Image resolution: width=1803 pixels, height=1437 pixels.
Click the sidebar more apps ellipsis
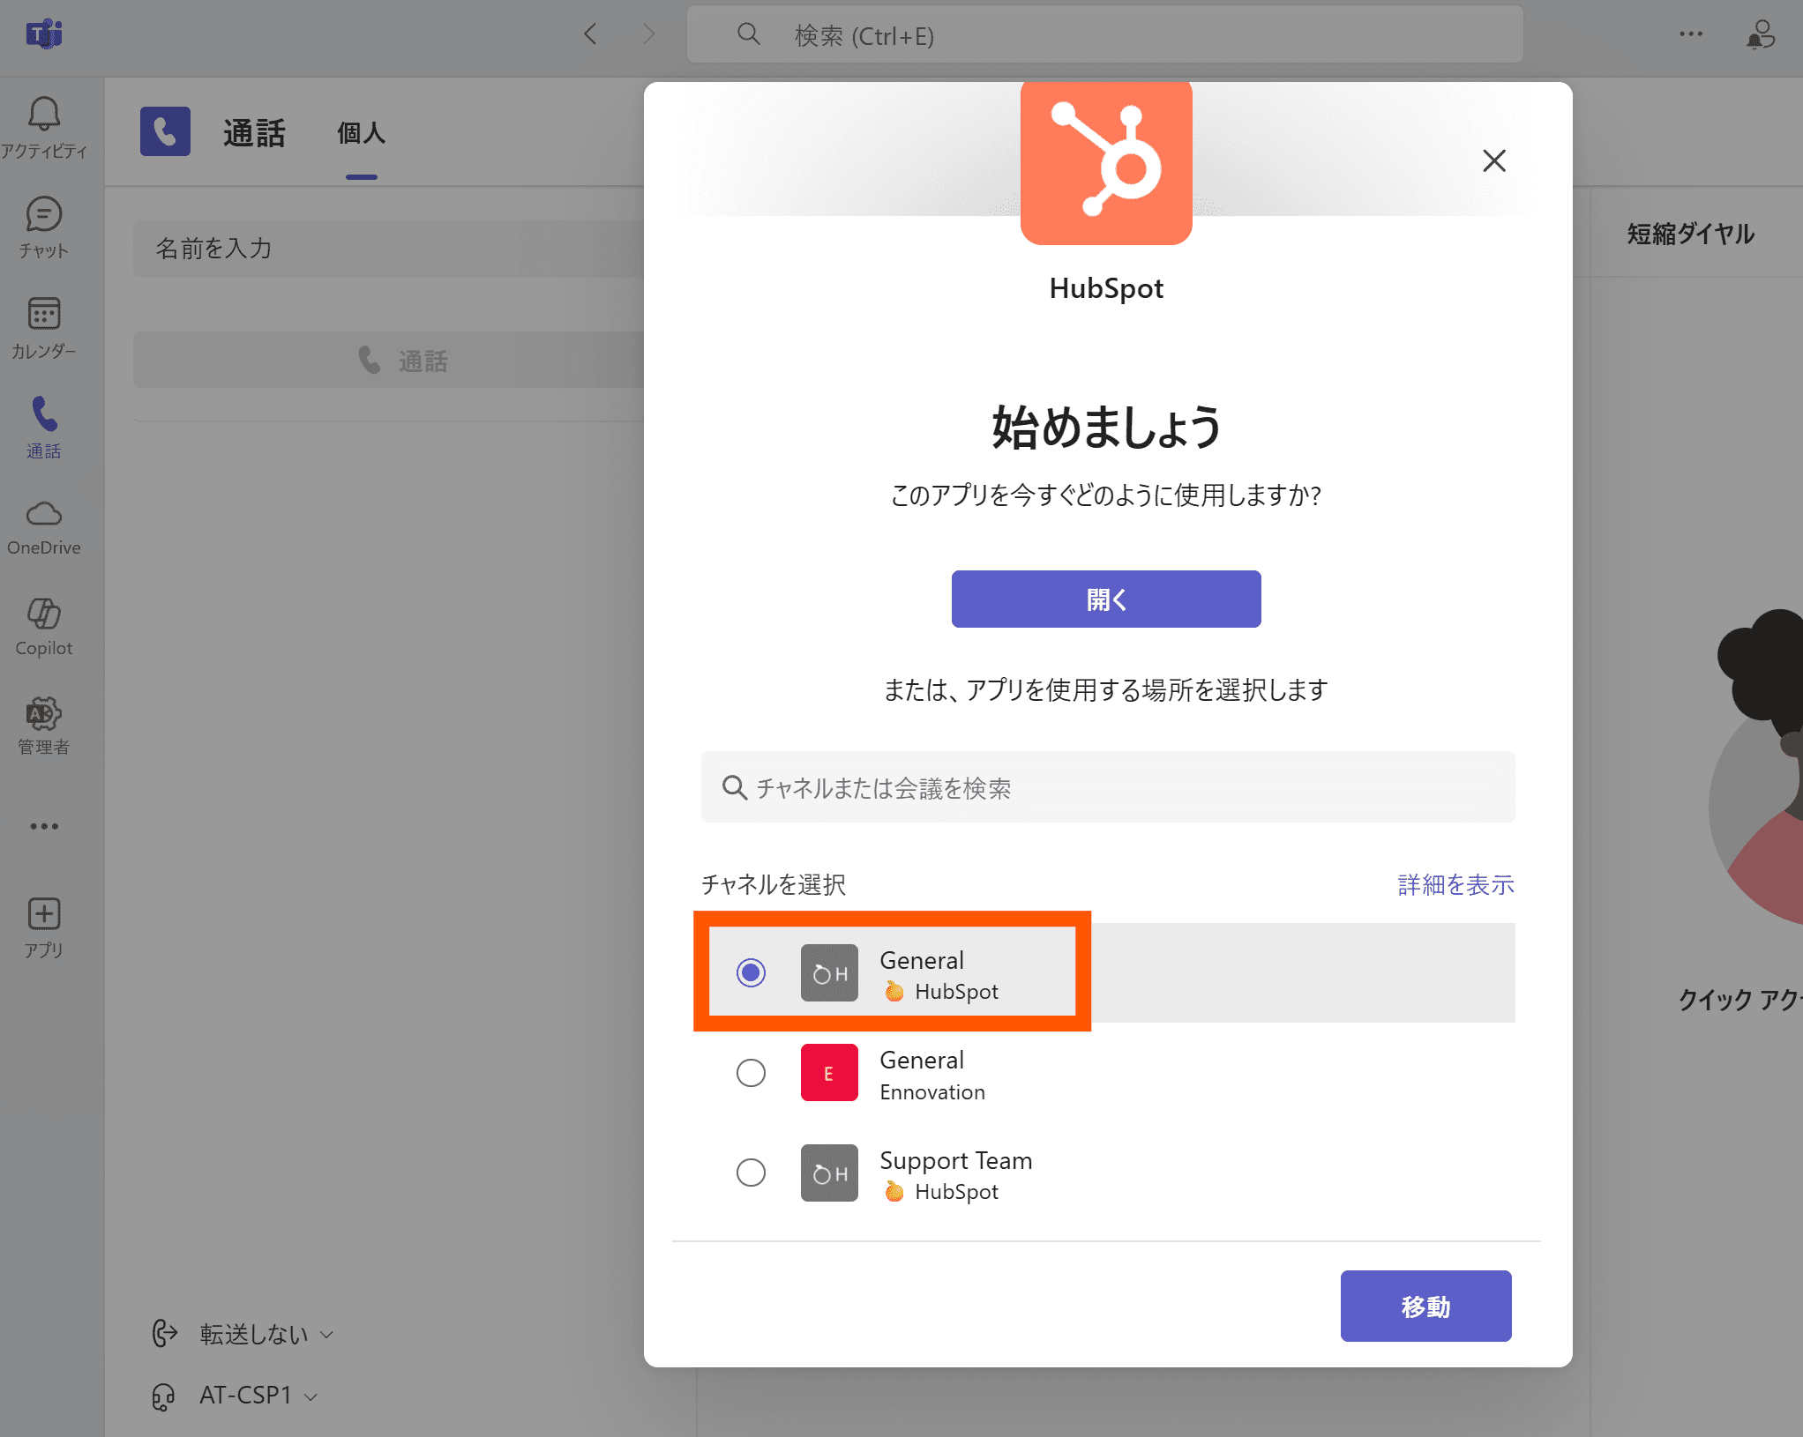coord(44,826)
